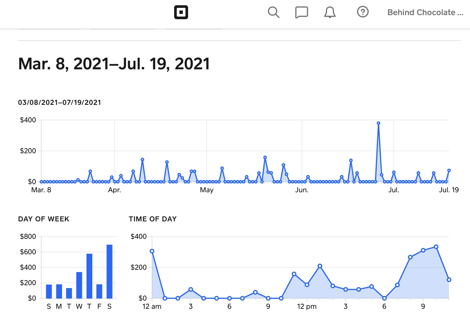Screen dimensions: 470x321
Task: Open the search magnifier icon
Action: pos(273,12)
